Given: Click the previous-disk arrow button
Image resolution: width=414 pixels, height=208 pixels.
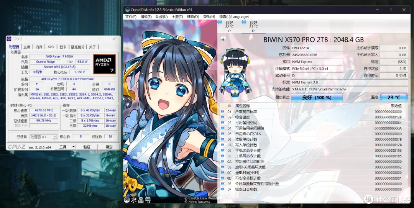Looking at the screenshot, I should point(223,39).
